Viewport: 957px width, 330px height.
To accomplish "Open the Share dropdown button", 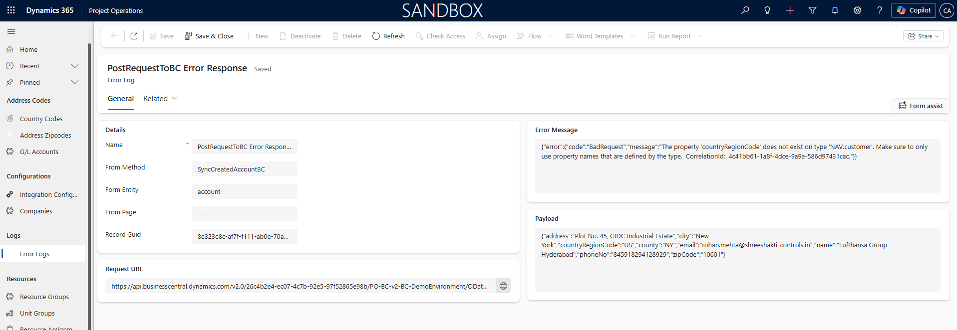I will point(923,36).
